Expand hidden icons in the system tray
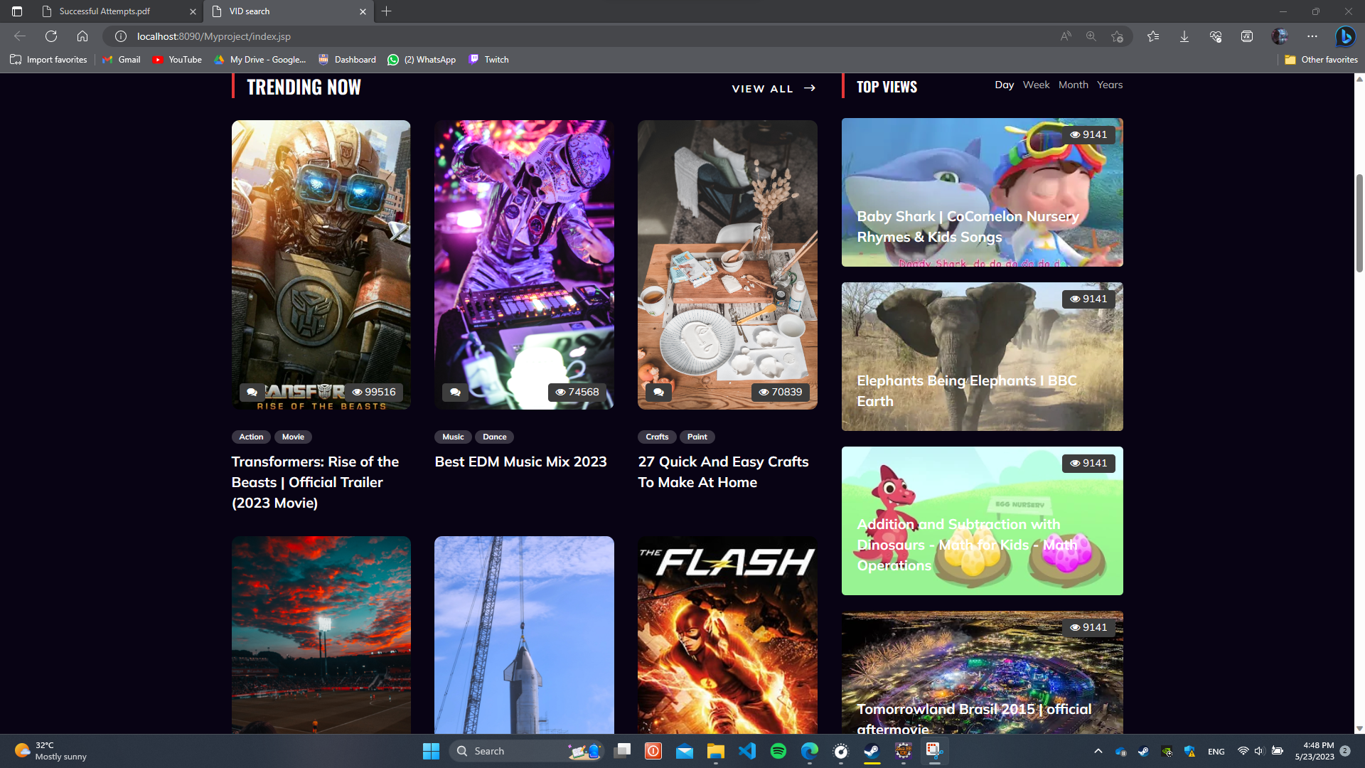The image size is (1365, 768). click(x=1097, y=751)
